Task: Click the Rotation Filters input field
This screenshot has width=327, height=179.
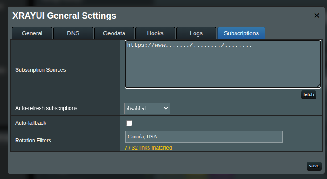Action: pyautogui.click(x=204, y=137)
